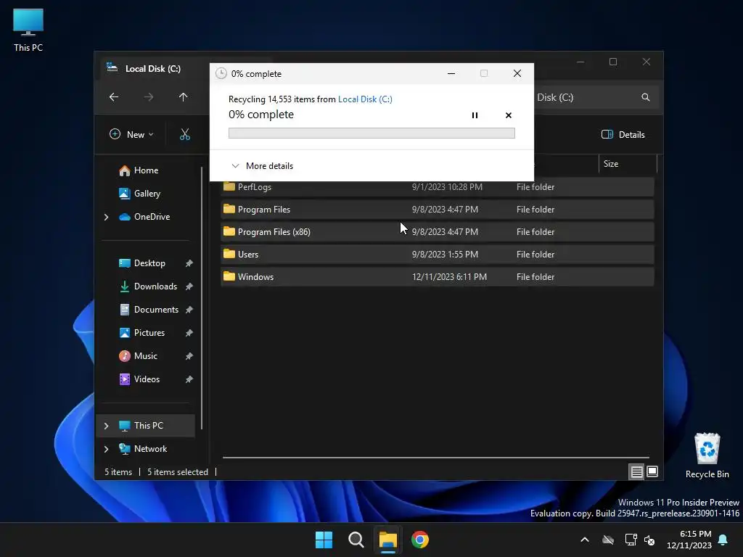Click the pin icon next to Pictures
Screen dimensions: 743x557
coord(189,333)
